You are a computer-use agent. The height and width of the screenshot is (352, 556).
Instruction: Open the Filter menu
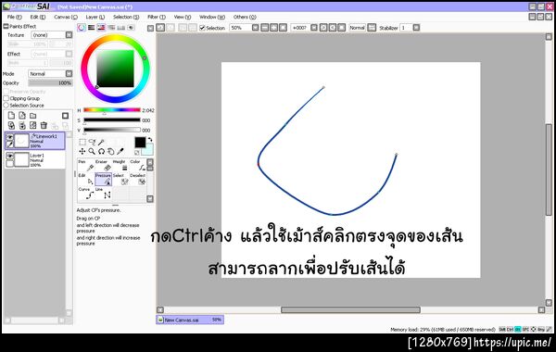click(x=157, y=17)
